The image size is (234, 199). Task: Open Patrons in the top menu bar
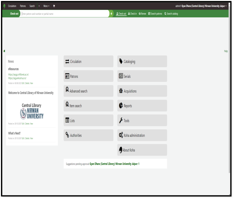pos(23,6)
